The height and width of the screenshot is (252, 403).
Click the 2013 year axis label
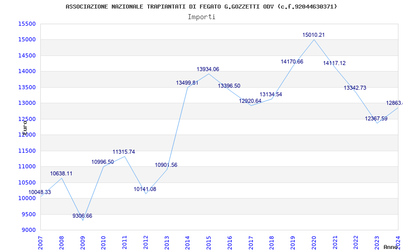tap(167, 243)
